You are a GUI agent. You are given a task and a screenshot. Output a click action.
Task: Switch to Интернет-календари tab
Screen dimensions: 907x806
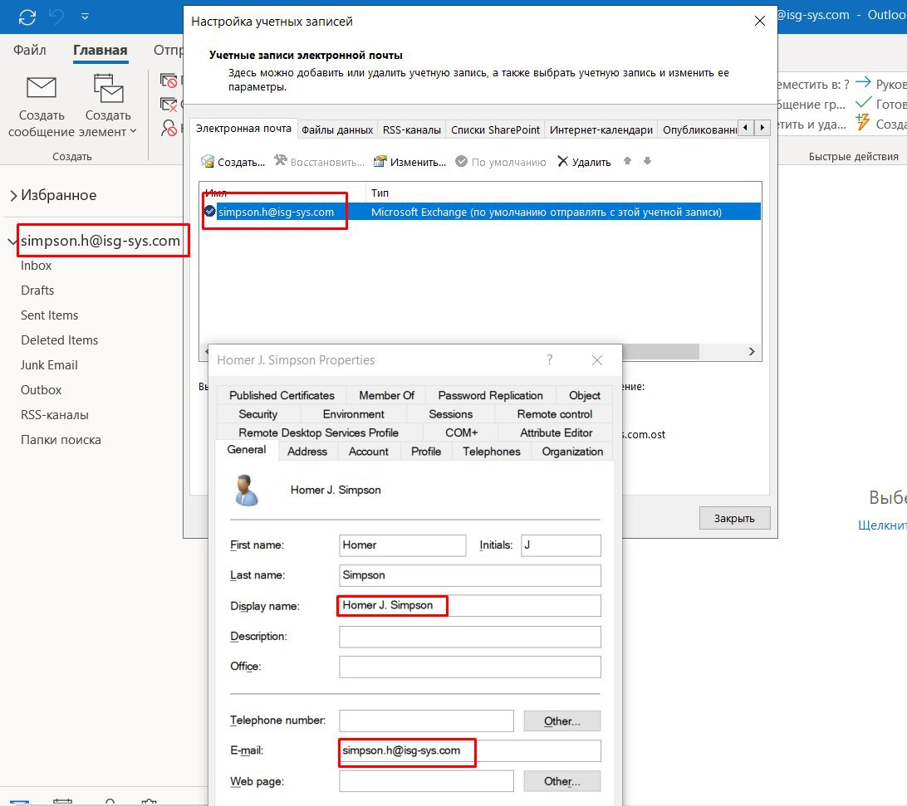point(601,130)
